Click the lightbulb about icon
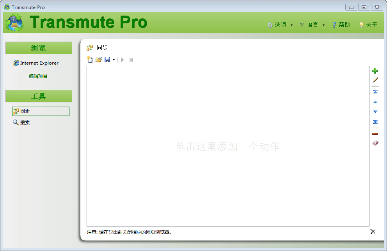This screenshot has width=387, height=251. [x=362, y=25]
